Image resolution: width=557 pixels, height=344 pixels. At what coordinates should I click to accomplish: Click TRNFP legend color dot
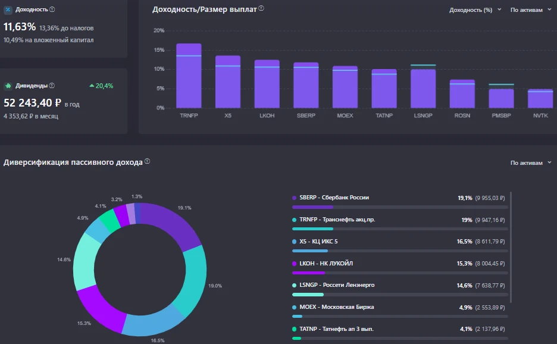294,220
